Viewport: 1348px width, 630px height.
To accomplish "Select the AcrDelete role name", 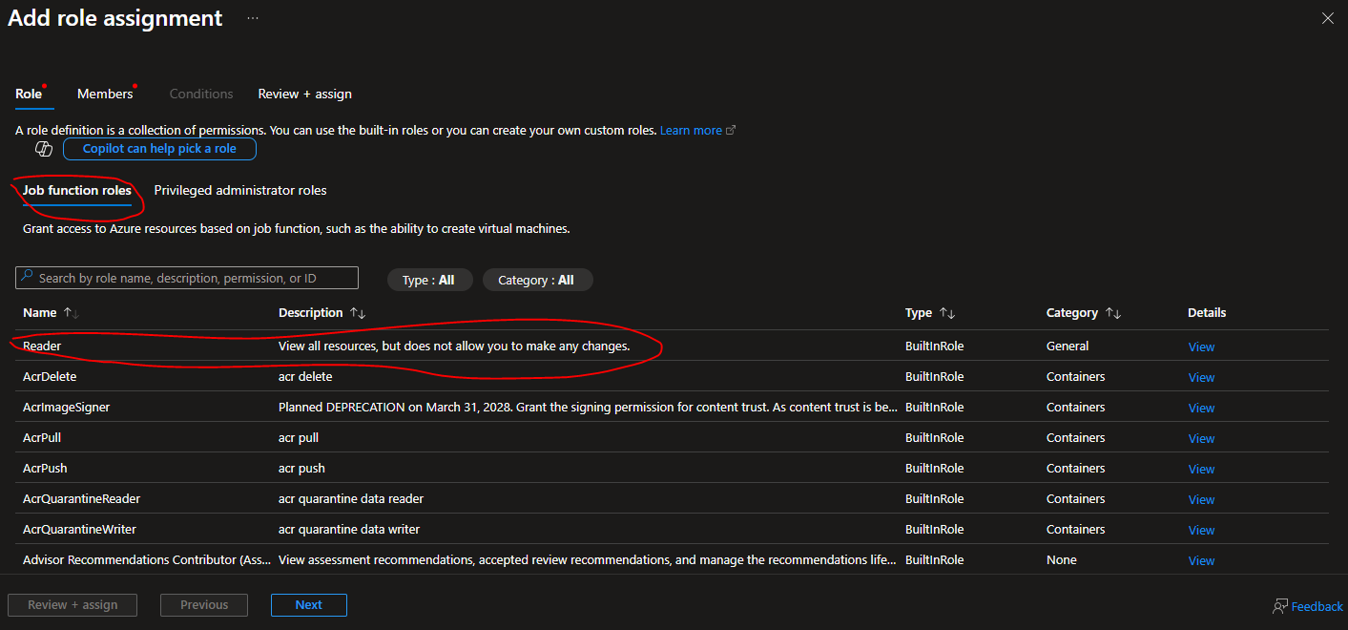I will pos(50,376).
